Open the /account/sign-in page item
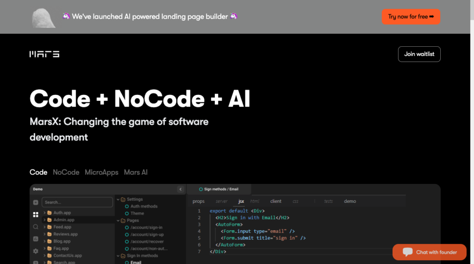 (x=146, y=227)
